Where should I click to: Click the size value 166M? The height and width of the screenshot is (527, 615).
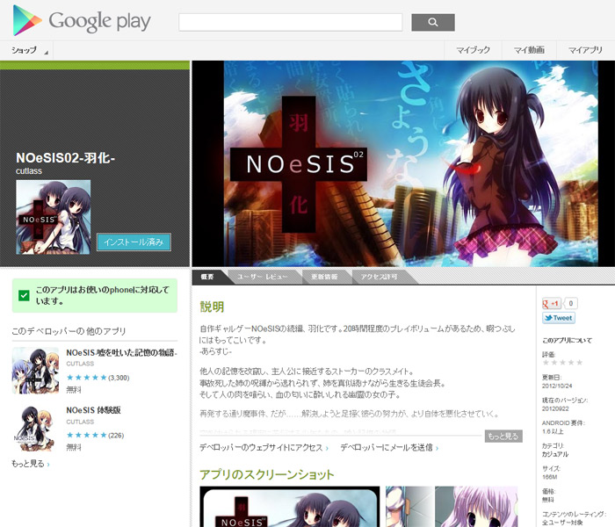pos(549,477)
